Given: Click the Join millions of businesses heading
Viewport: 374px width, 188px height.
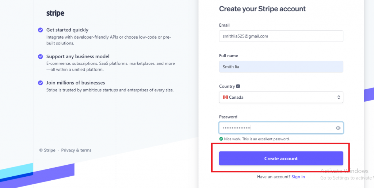Looking at the screenshot, I should (x=76, y=83).
